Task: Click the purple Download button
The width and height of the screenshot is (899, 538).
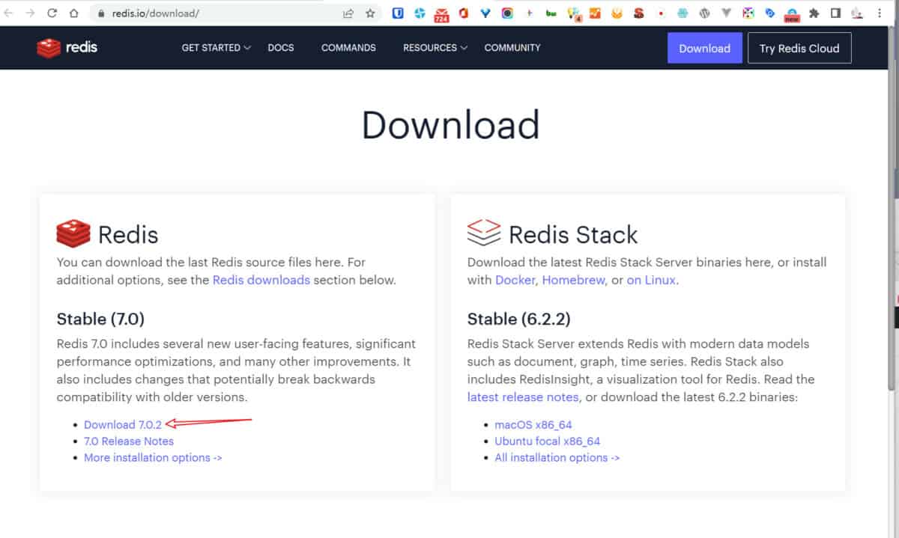Action: click(704, 48)
